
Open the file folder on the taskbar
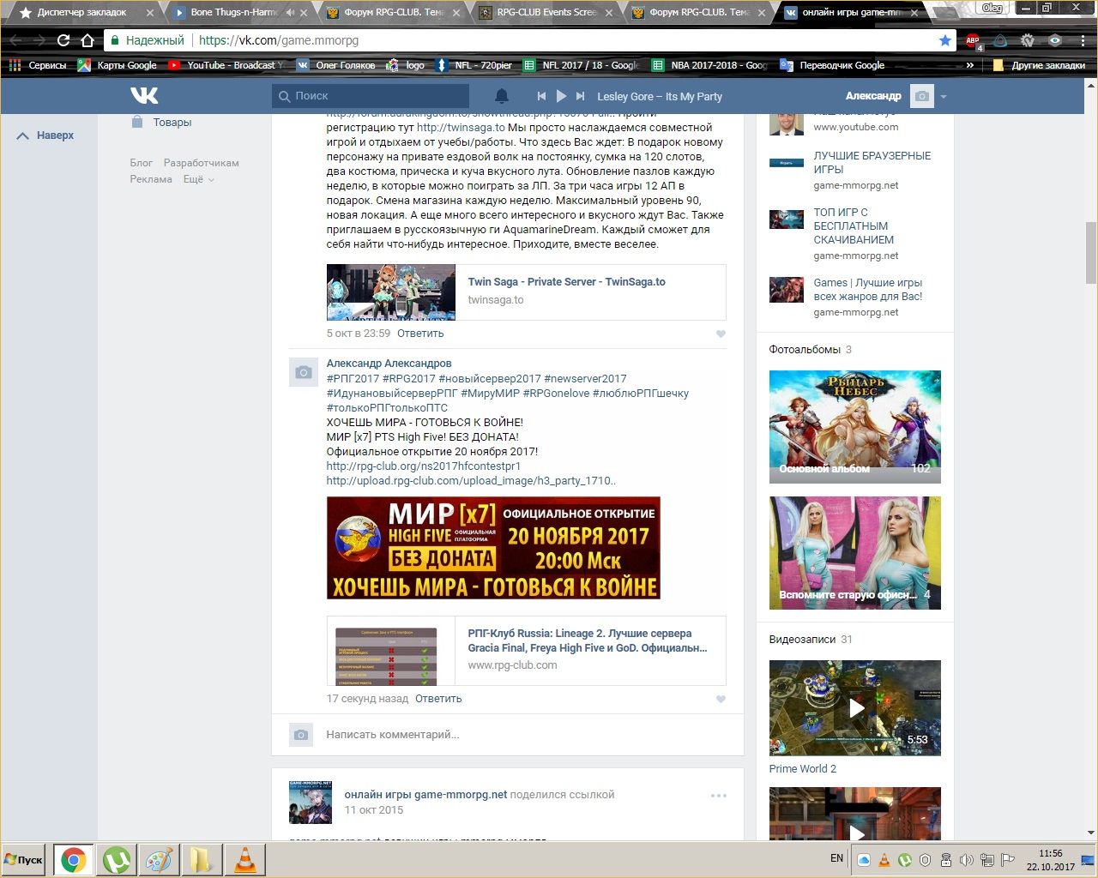point(202,860)
